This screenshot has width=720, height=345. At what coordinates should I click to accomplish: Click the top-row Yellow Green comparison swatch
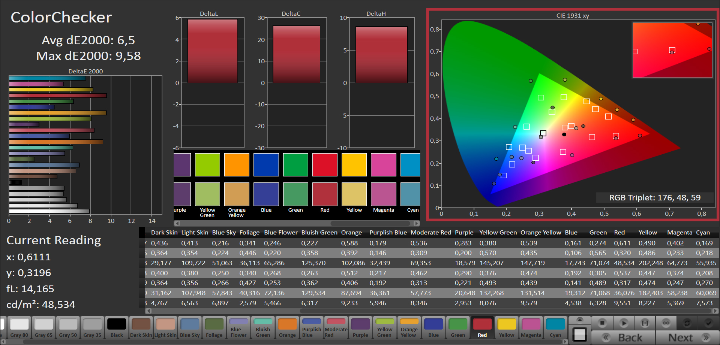(x=207, y=165)
